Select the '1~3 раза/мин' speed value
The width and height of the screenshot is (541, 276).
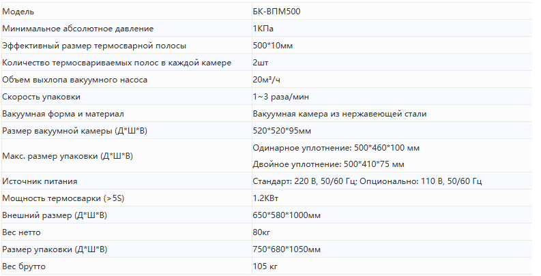(x=280, y=97)
